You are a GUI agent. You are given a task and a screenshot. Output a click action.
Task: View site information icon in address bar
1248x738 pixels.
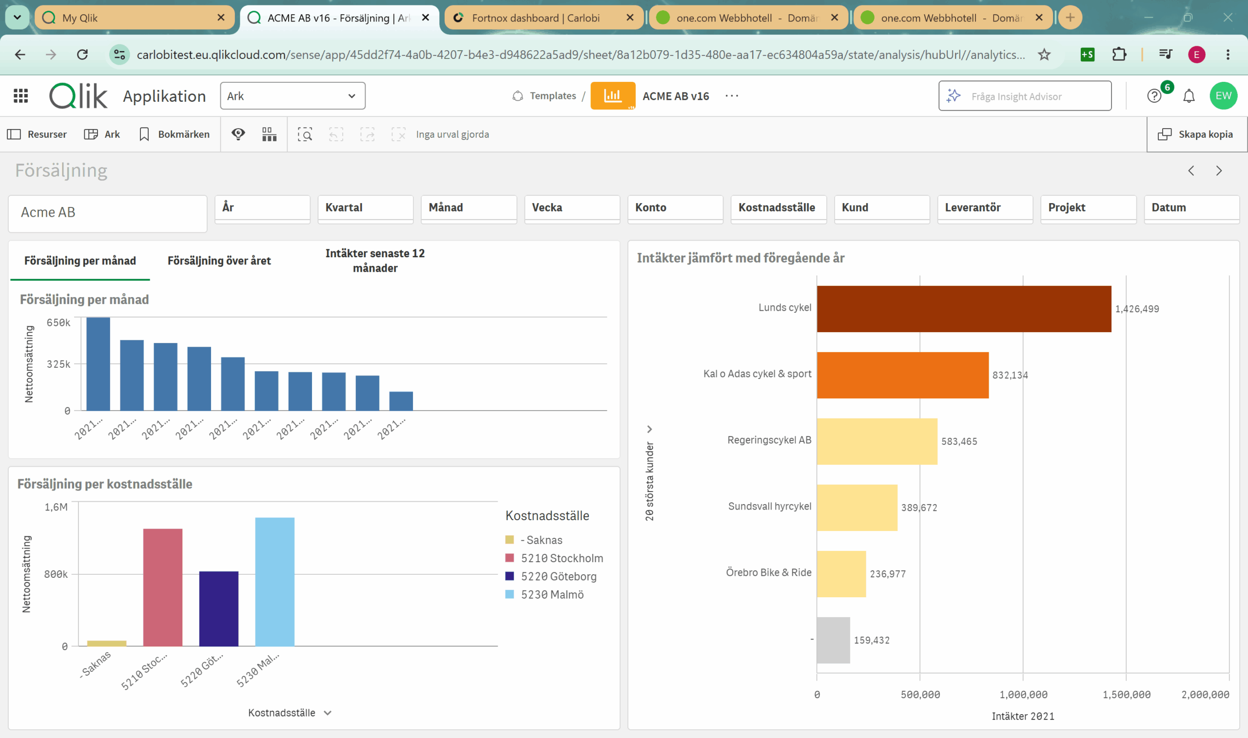click(x=119, y=54)
